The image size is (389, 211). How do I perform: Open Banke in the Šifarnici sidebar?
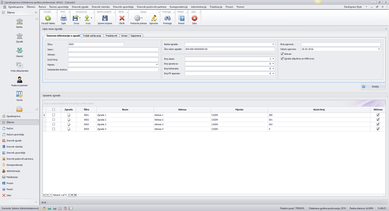pyautogui.click(x=19, y=22)
